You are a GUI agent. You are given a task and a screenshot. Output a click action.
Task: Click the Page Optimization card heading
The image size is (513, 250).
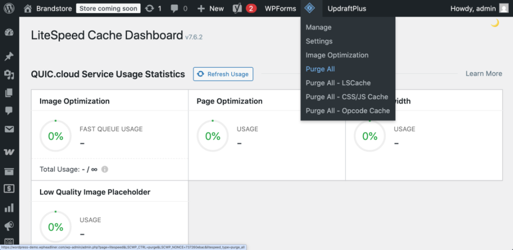pos(229,101)
